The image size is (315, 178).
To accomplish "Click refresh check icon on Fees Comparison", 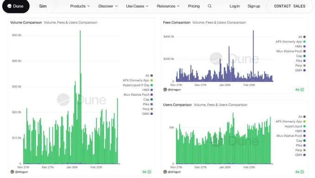I will pyautogui.click(x=302, y=89).
